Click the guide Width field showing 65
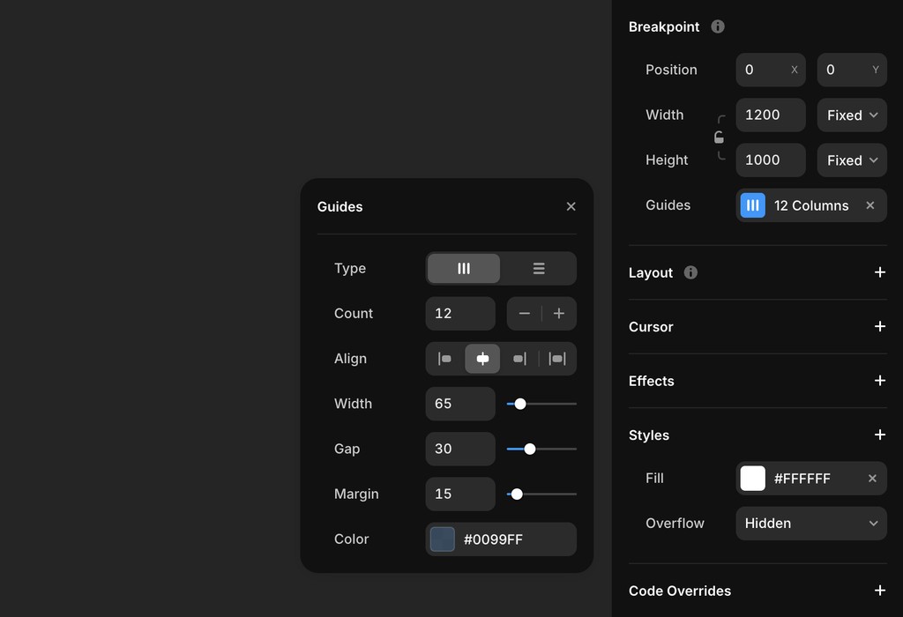 (460, 404)
